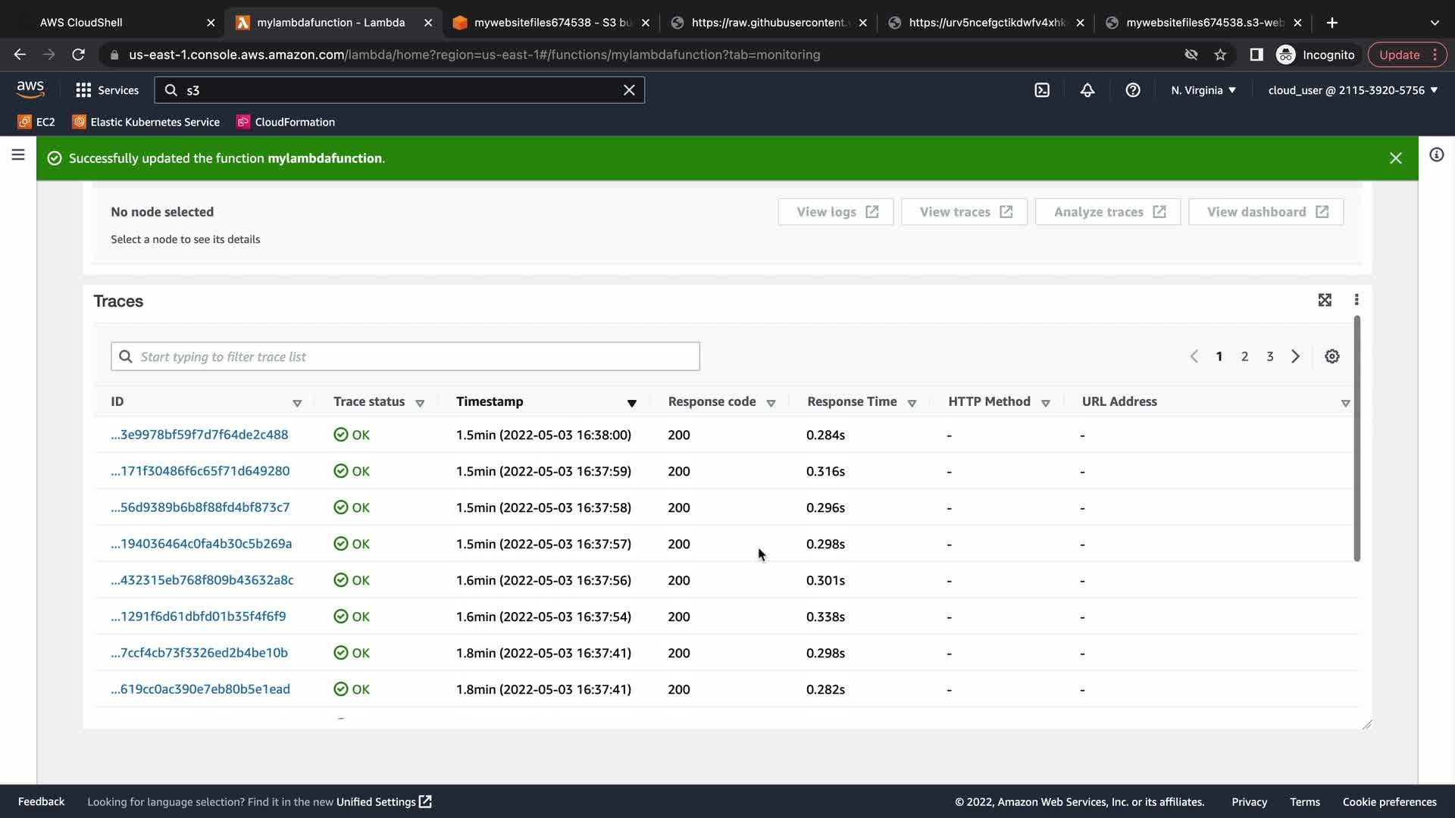Expand the cloud_user account dropdown

click(x=1353, y=90)
